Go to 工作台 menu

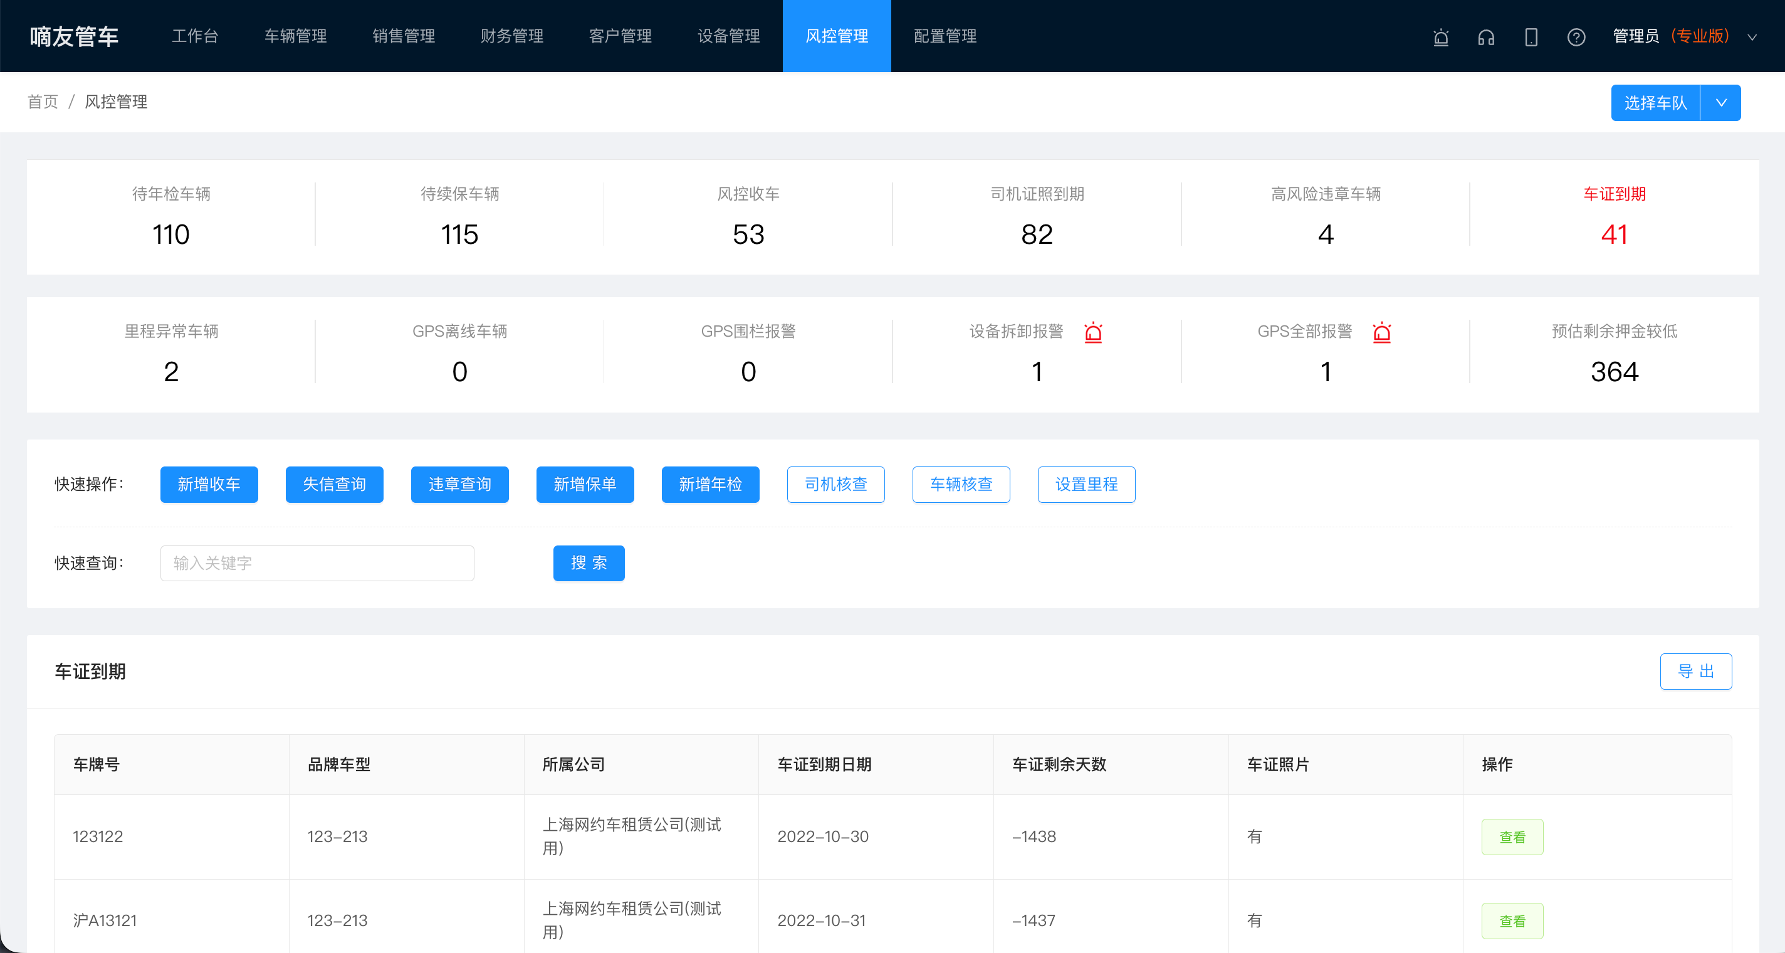[x=195, y=36]
